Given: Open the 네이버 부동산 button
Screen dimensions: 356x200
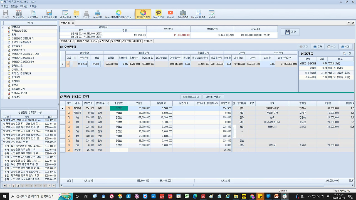Looking at the screenshot, I should pos(213,97).
